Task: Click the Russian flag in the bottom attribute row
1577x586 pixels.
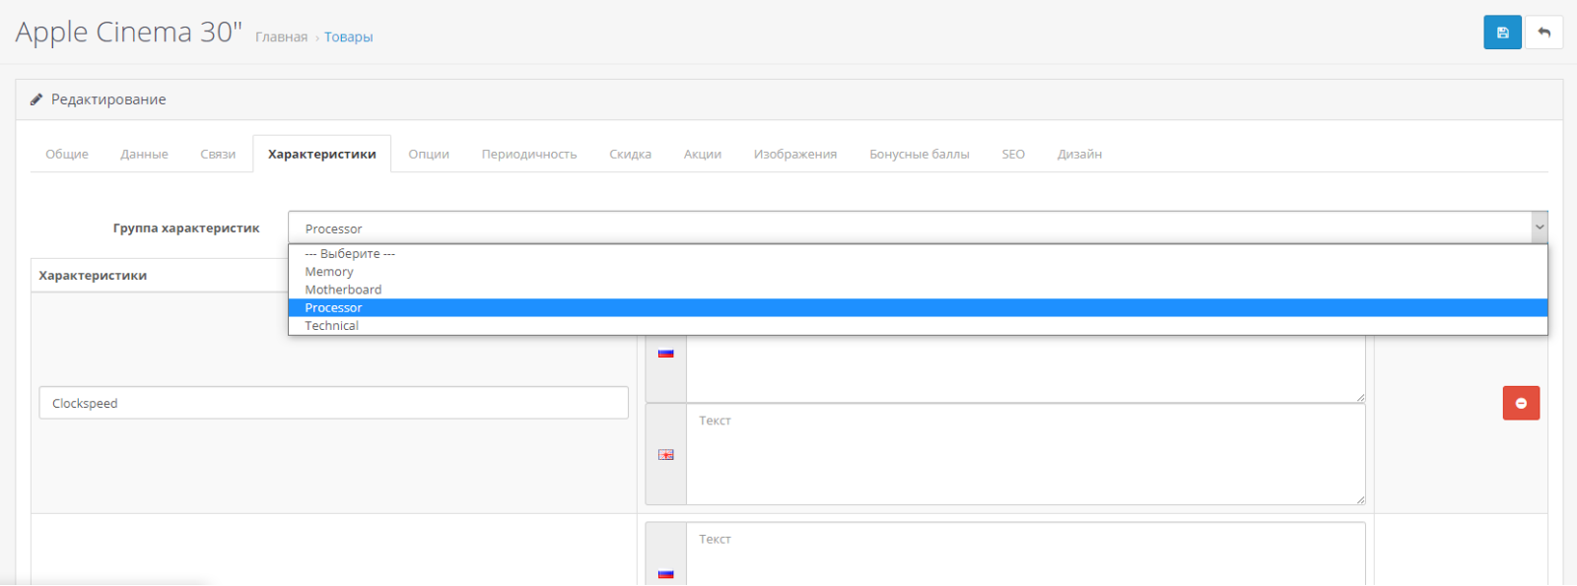Action: [666, 573]
